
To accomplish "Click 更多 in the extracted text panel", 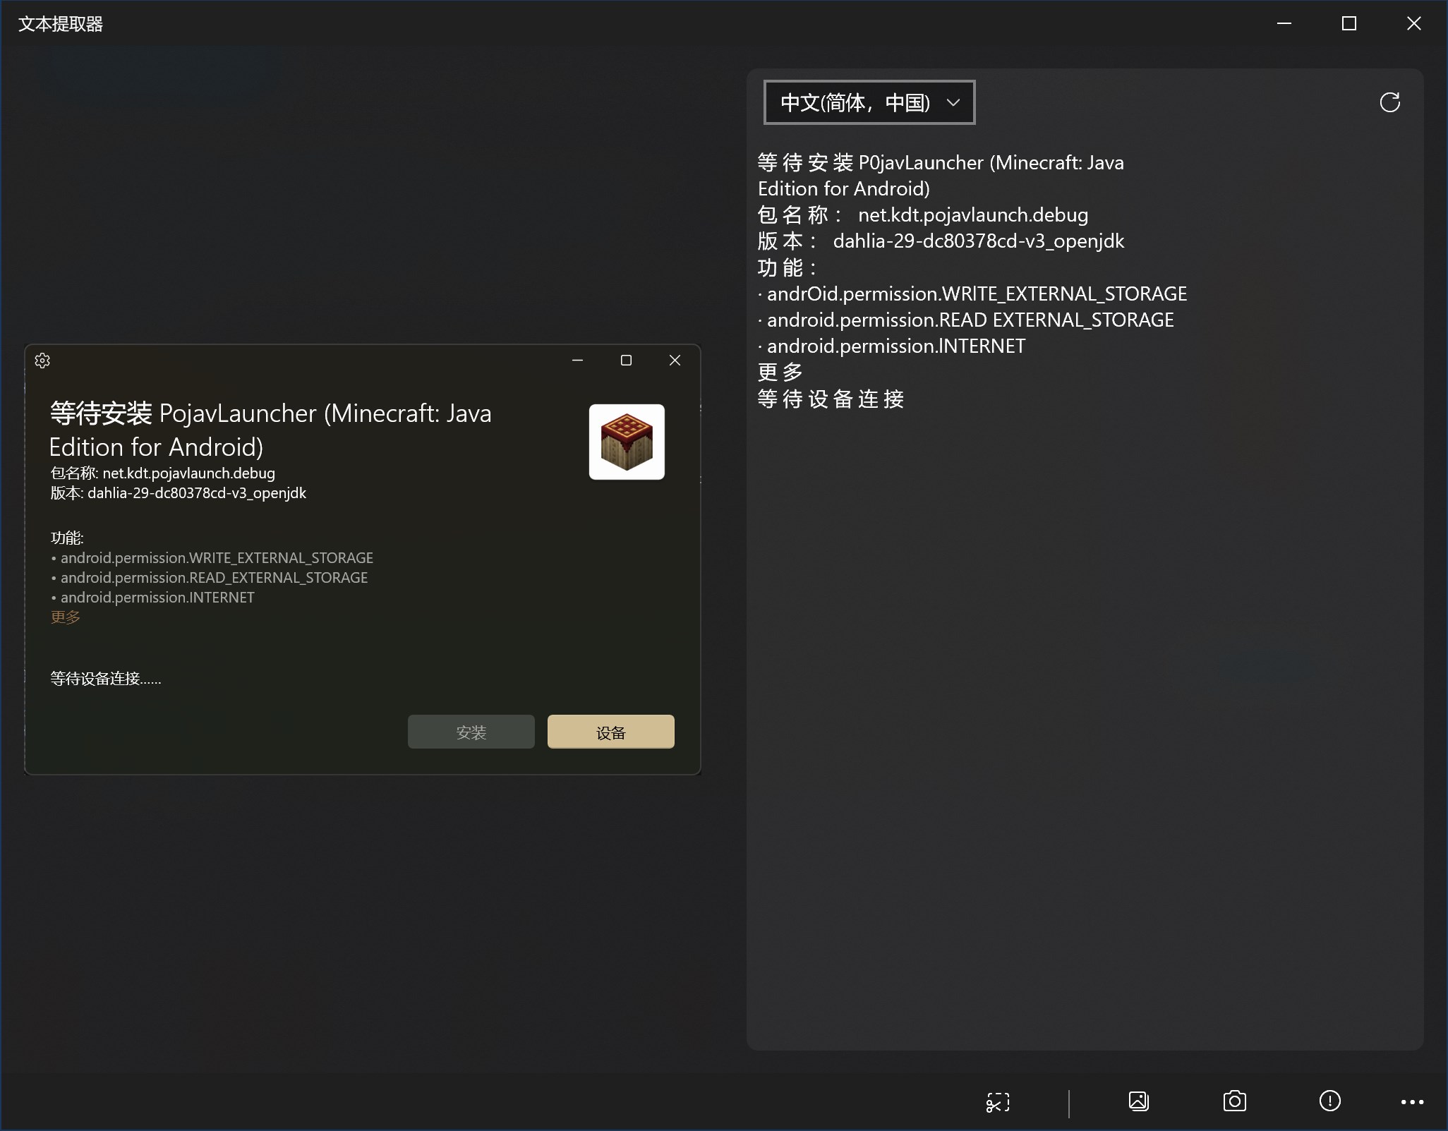I will pos(778,372).
